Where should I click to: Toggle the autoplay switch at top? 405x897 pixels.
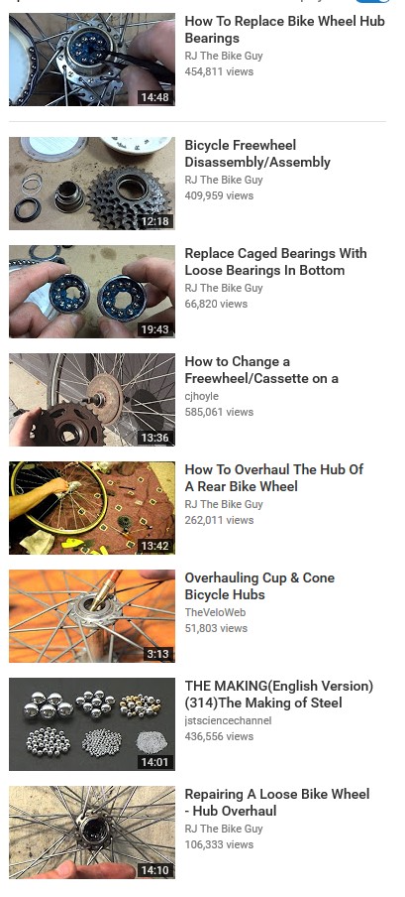[373, 1]
